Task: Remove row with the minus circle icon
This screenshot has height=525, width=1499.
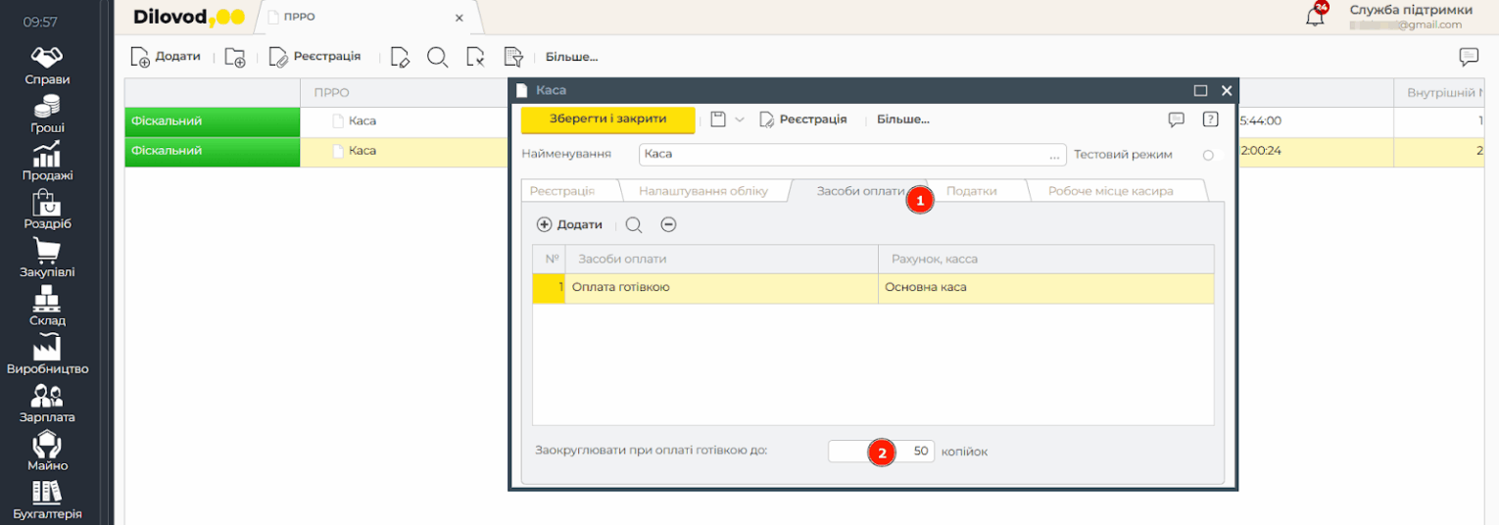Action: [668, 224]
